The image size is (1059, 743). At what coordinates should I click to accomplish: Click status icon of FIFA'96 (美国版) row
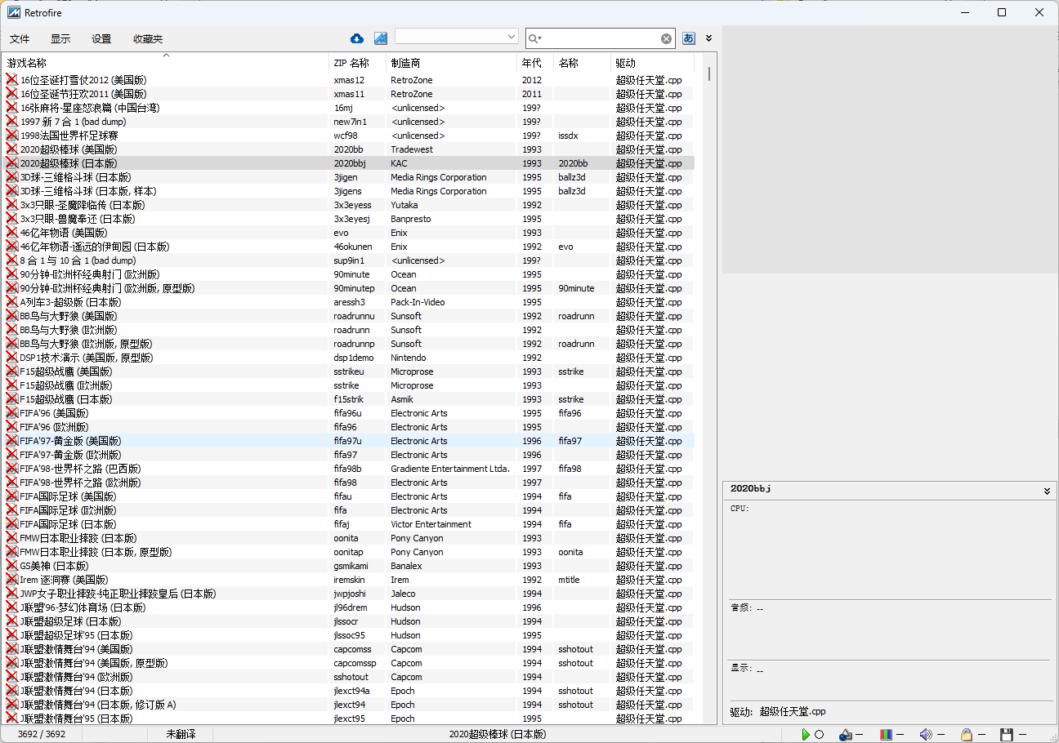(x=12, y=413)
